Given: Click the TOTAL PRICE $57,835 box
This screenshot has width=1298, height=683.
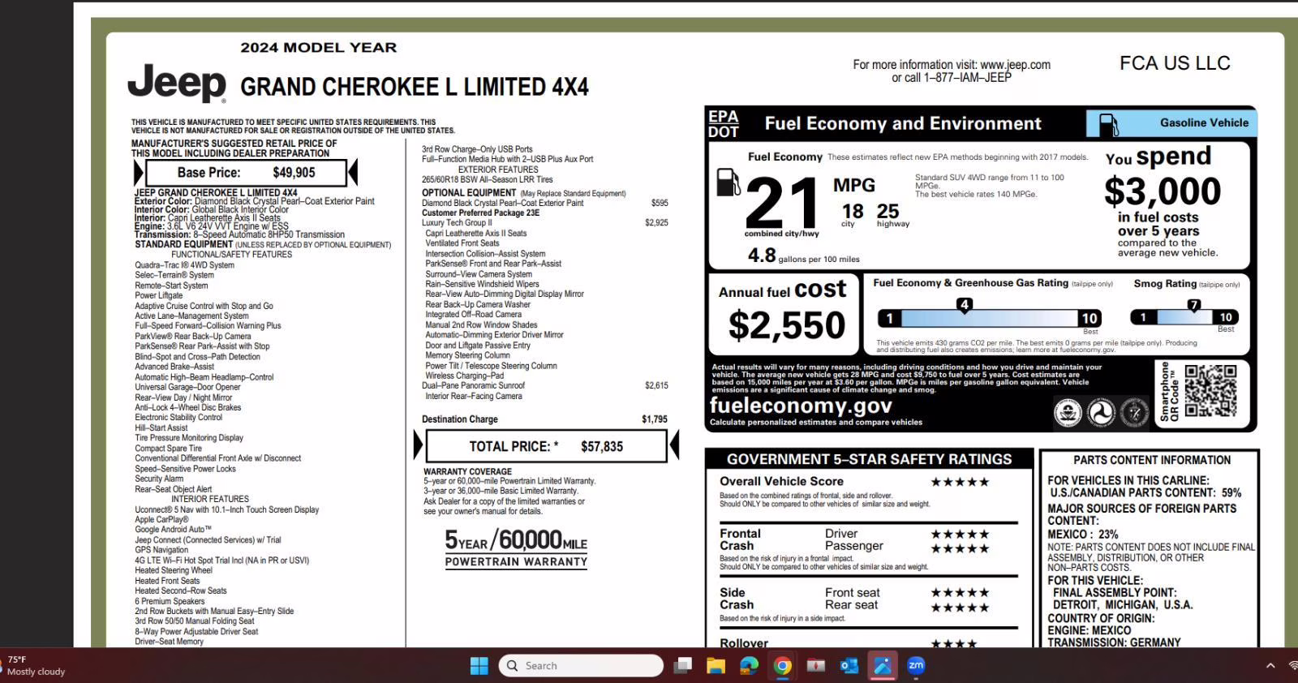Looking at the screenshot, I should pos(545,446).
